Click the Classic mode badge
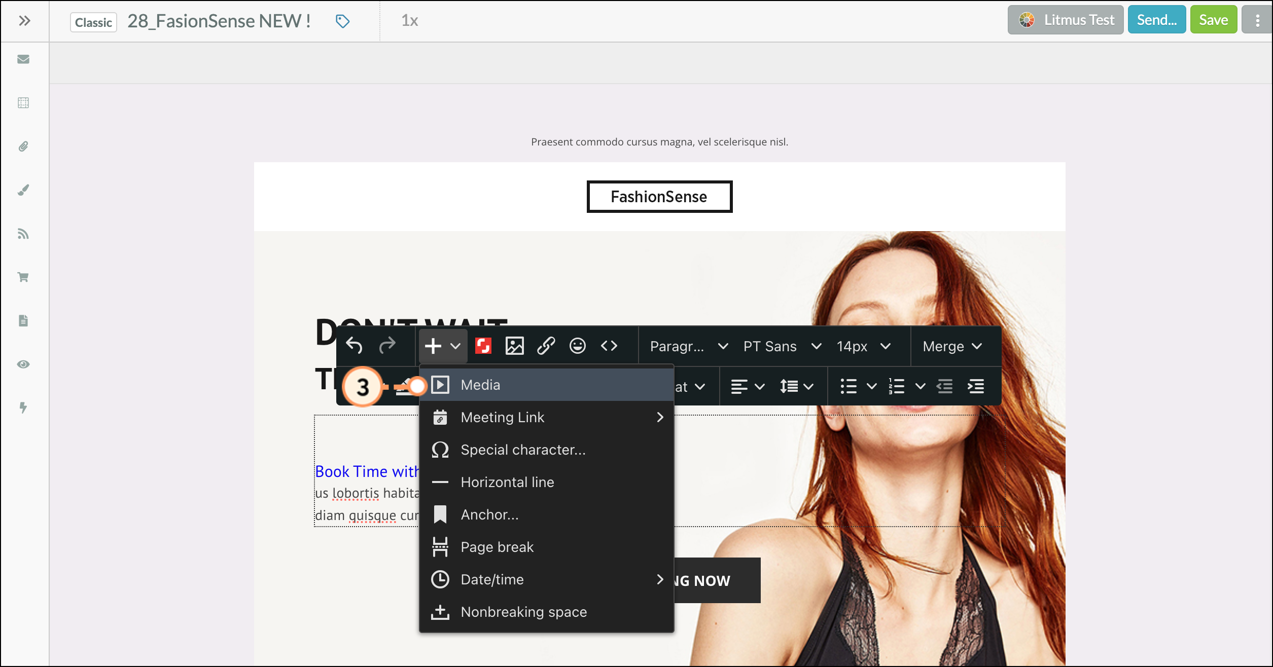The width and height of the screenshot is (1273, 667). coord(93,22)
